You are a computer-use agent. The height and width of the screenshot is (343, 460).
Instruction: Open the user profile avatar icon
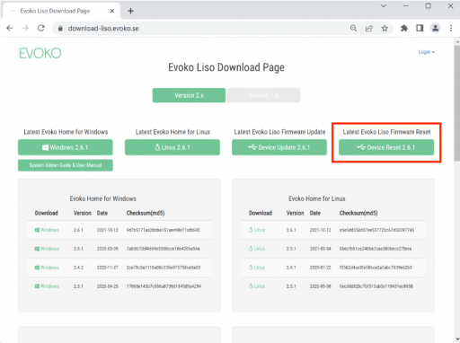pyautogui.click(x=435, y=28)
